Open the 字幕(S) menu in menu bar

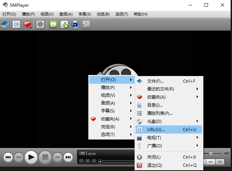pos(84,14)
